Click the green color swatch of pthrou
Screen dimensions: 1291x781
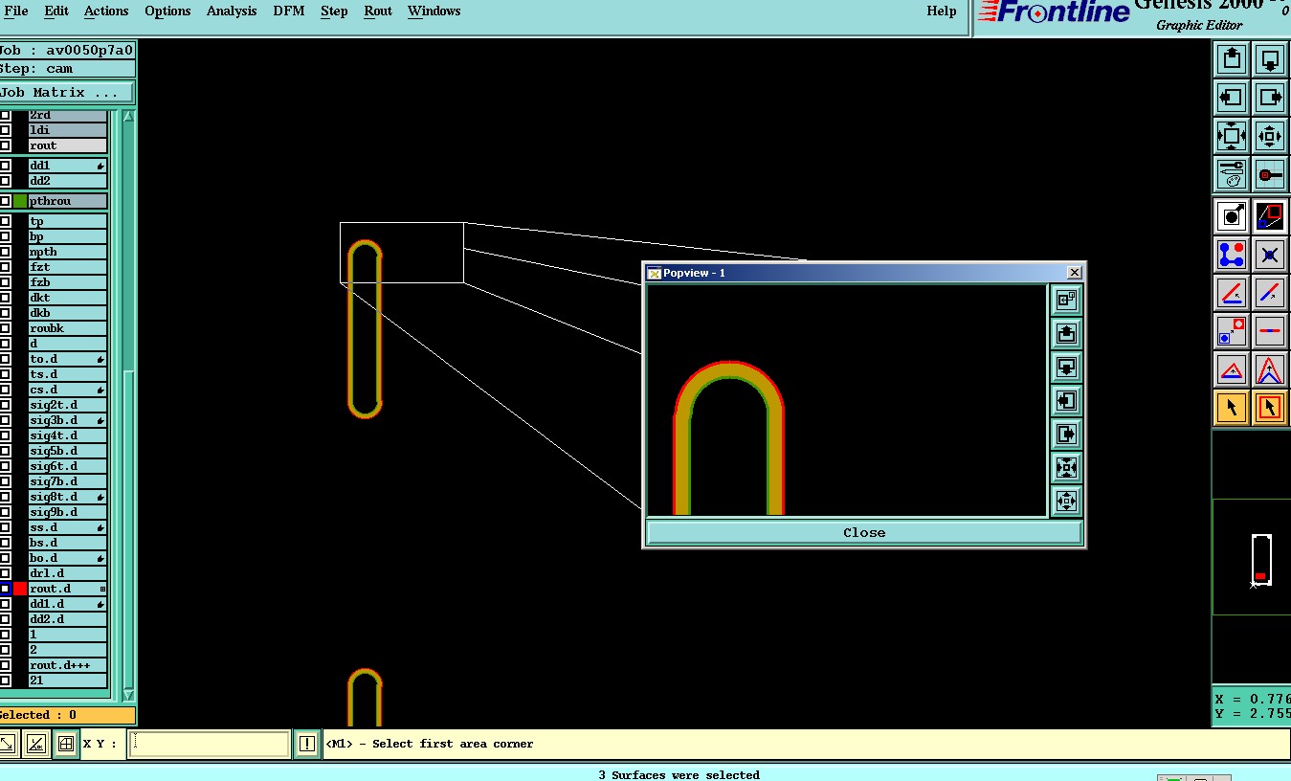[20, 201]
